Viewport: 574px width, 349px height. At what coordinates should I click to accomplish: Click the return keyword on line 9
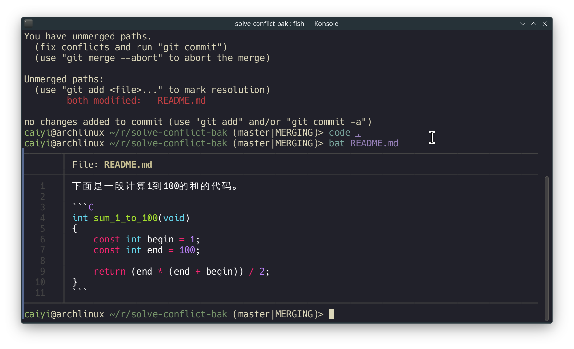tap(109, 272)
